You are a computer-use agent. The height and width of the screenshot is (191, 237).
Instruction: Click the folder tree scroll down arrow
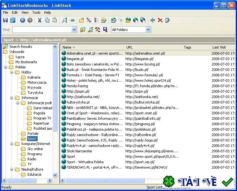pyautogui.click(x=55, y=175)
